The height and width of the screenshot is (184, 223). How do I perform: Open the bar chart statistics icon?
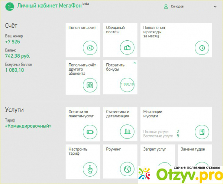pos(127,131)
